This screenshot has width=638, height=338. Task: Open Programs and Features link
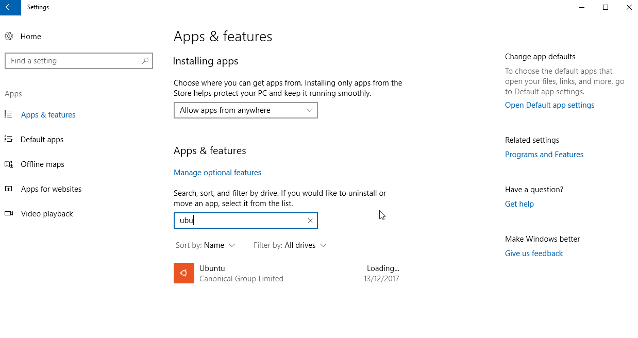[x=544, y=155]
